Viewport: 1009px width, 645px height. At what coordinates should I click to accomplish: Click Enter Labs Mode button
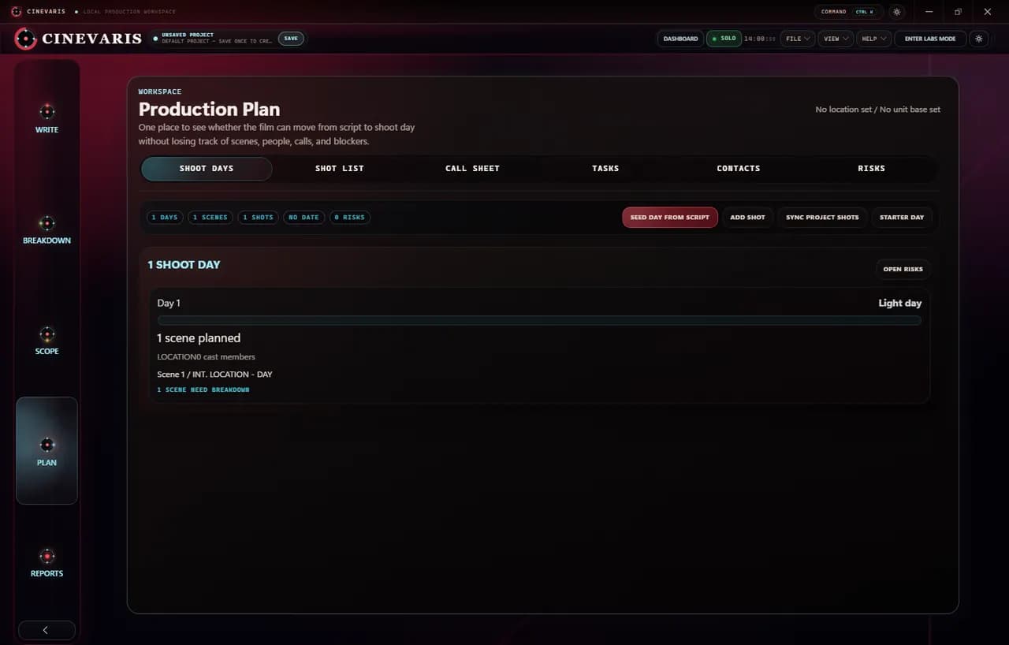pyautogui.click(x=930, y=39)
